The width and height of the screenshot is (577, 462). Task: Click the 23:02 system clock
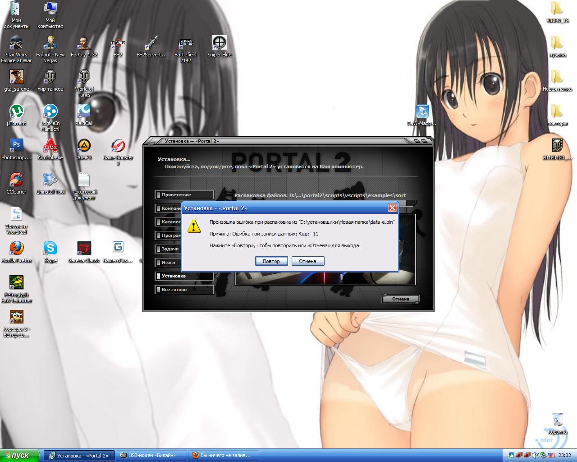pos(565,456)
